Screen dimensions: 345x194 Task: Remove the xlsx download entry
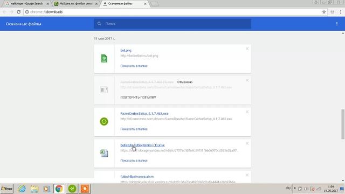tap(247, 143)
